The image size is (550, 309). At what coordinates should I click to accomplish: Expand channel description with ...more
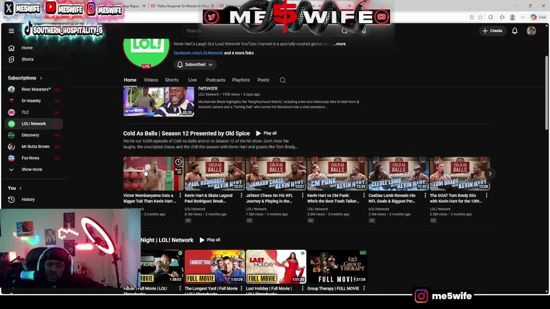(x=339, y=44)
